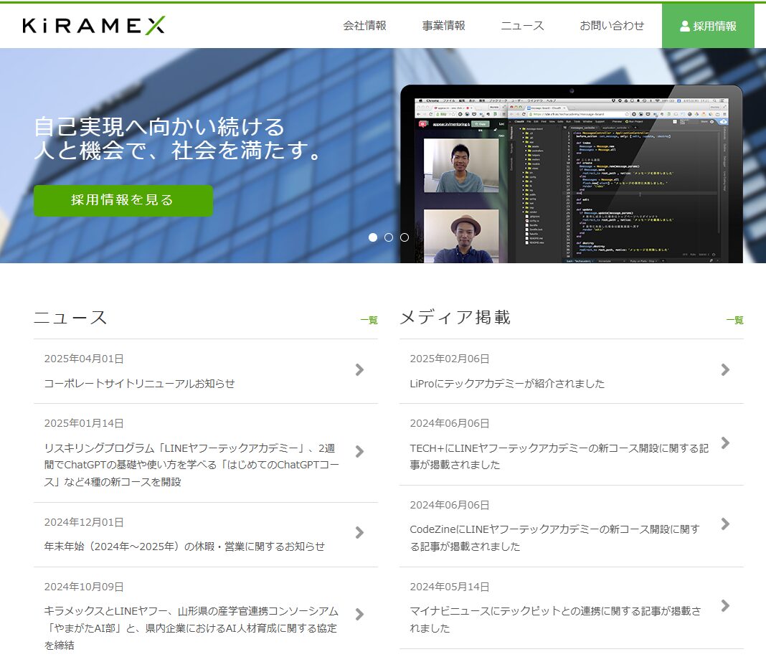Expand the やまがたAI部 news item arrow
This screenshot has height=662, width=766.
tap(359, 614)
